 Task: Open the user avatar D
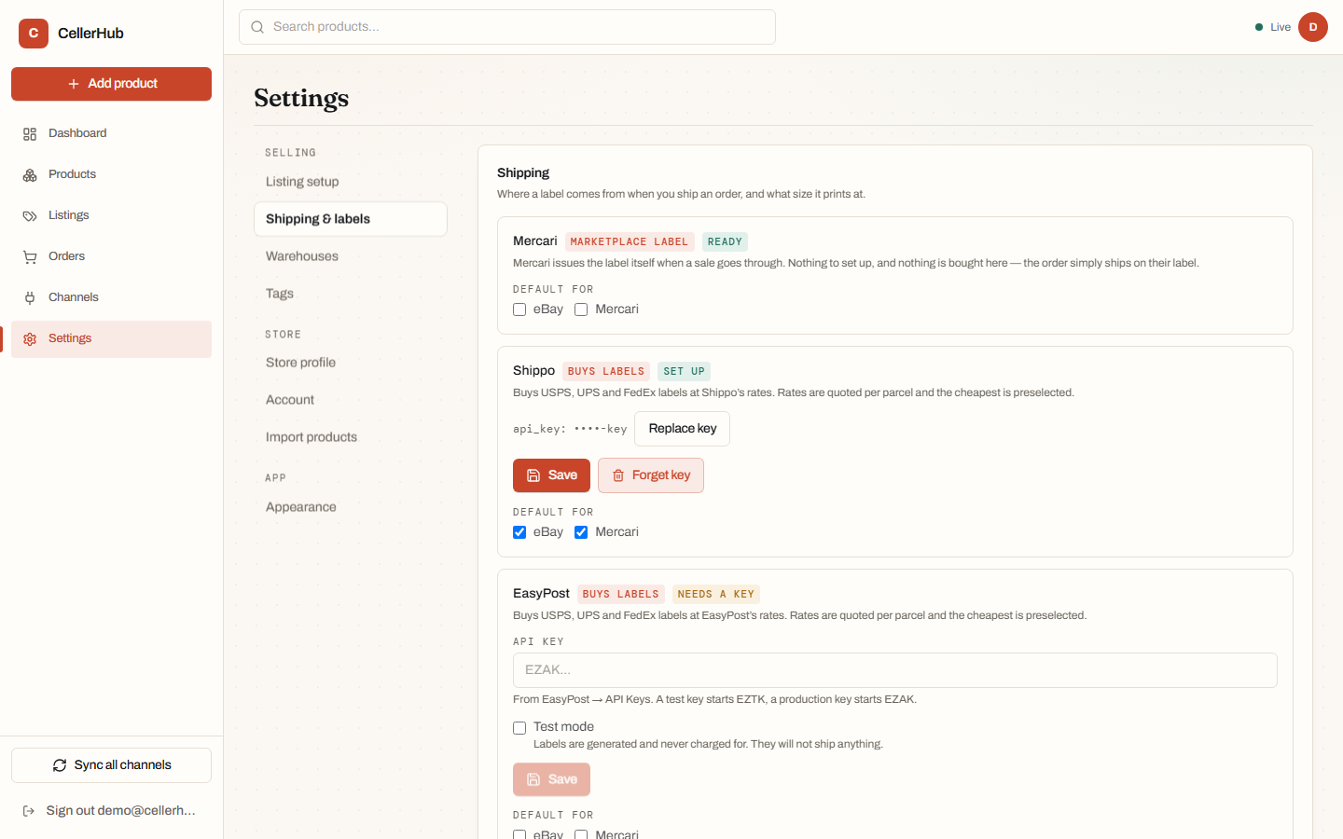(1313, 27)
